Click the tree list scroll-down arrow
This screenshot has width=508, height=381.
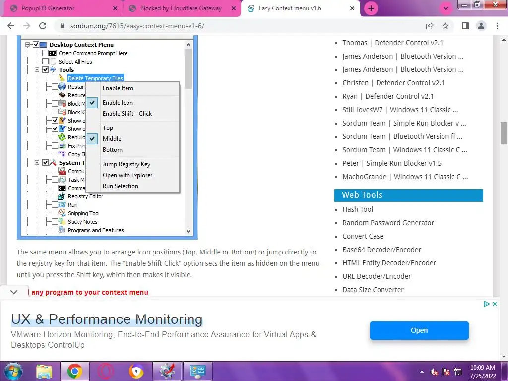coord(188,231)
